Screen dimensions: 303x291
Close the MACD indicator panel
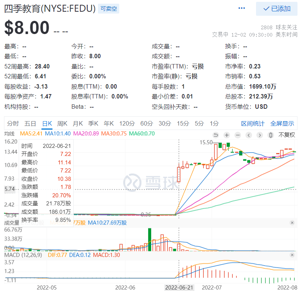coord(292,255)
